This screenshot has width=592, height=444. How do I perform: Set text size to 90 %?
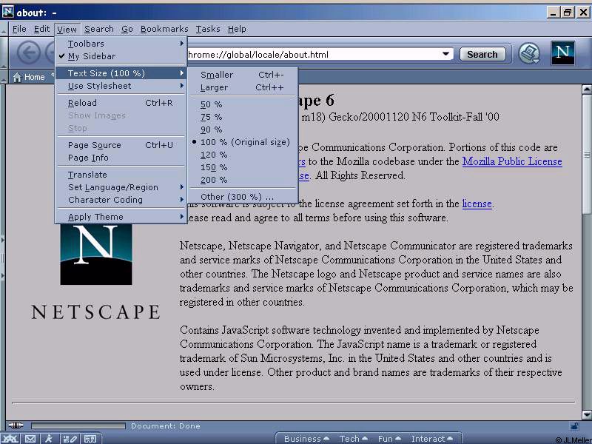pyautogui.click(x=243, y=129)
